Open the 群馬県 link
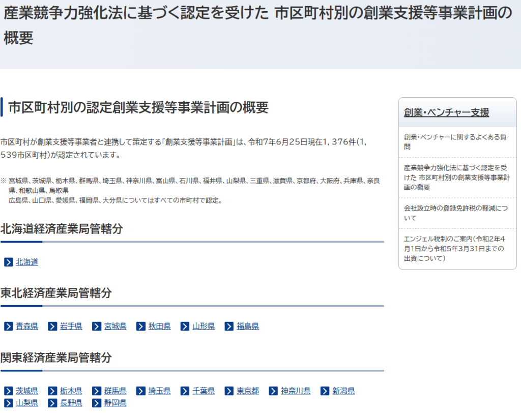The height and width of the screenshot is (413, 521). [115, 391]
